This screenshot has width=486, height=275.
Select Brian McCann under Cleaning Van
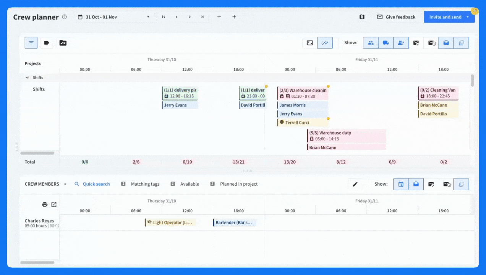point(438,105)
